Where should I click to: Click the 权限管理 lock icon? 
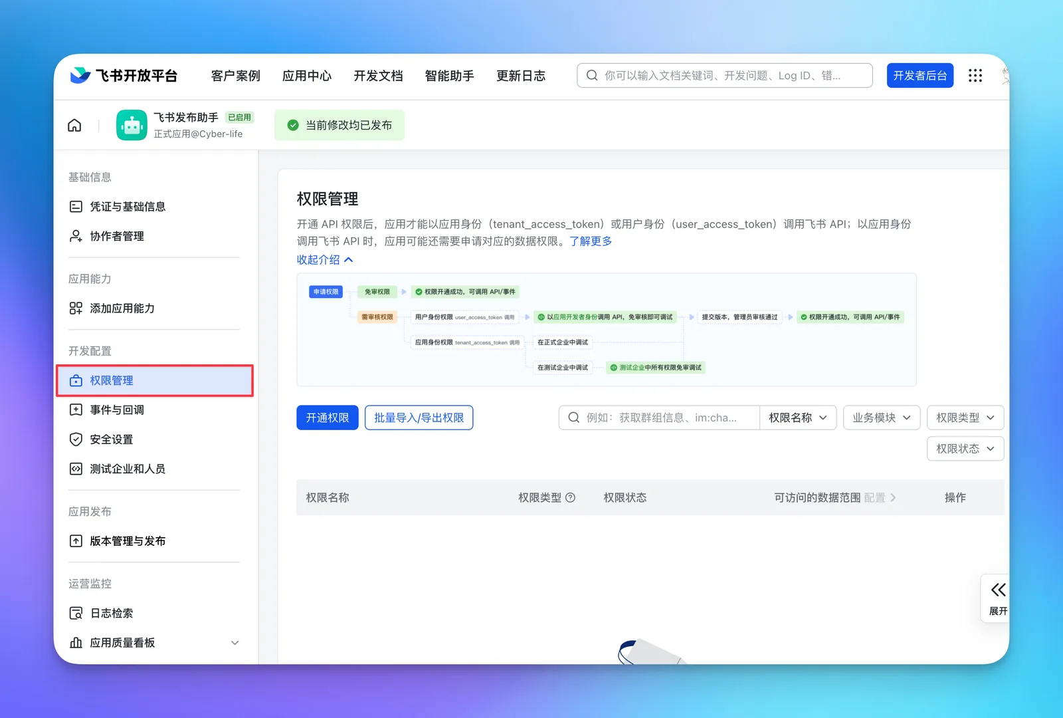click(x=76, y=380)
